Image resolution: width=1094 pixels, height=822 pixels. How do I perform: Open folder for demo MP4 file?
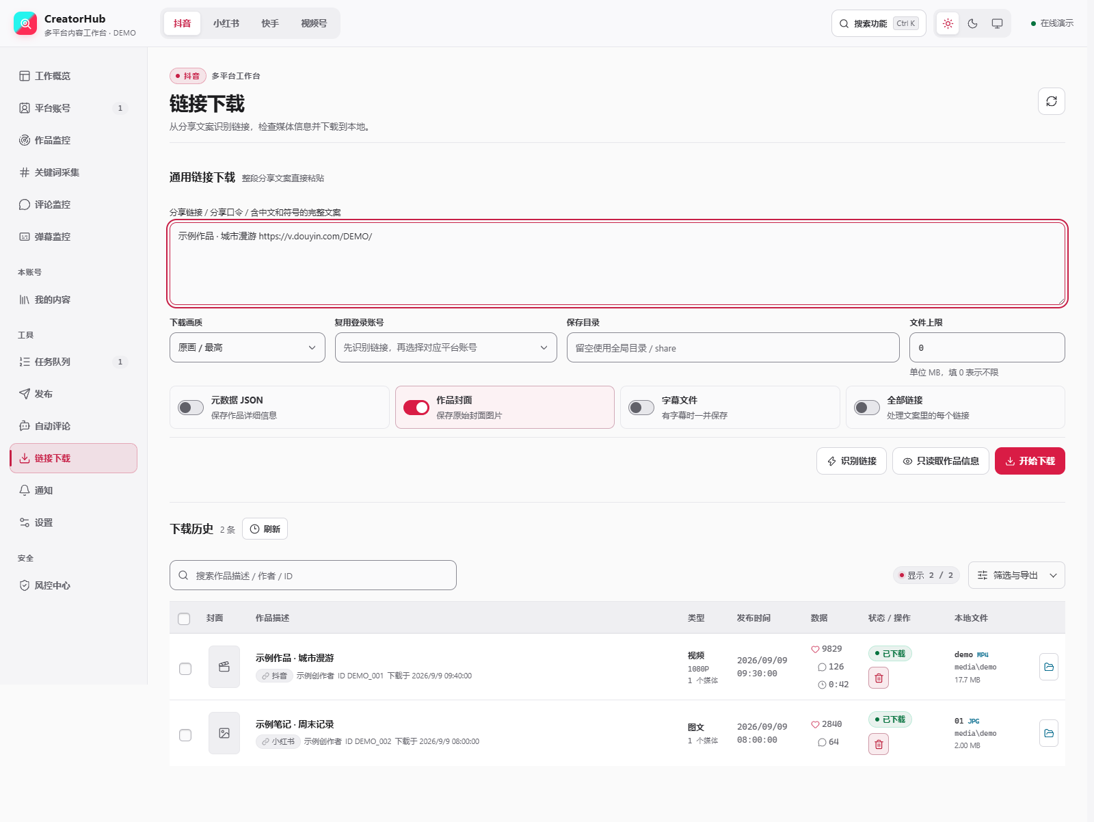tap(1049, 667)
